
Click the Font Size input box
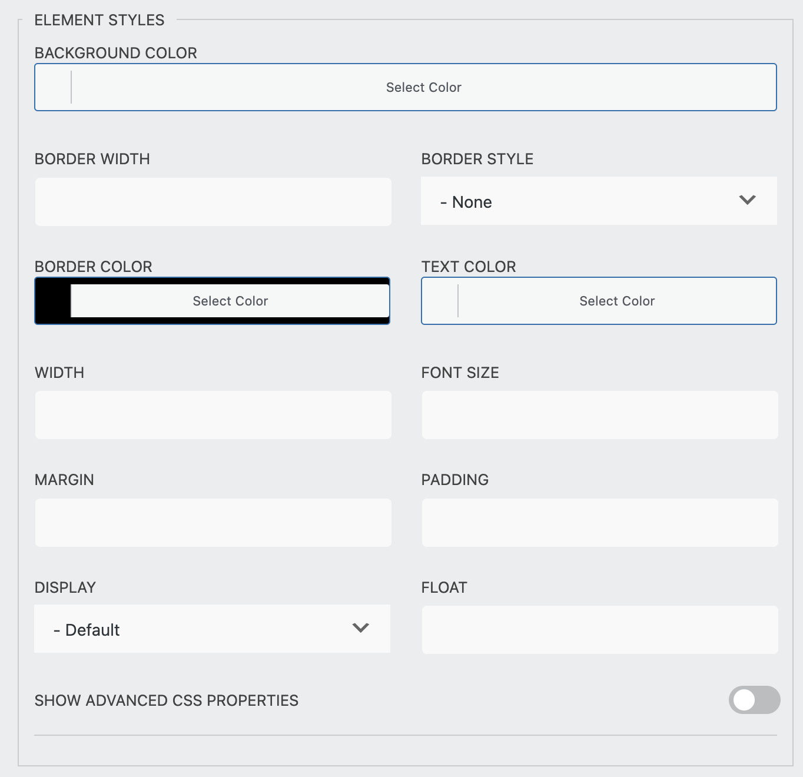tap(599, 414)
